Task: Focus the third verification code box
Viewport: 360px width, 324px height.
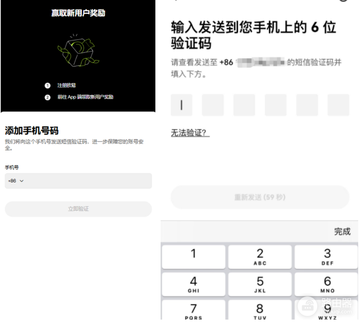Action: 244,105
